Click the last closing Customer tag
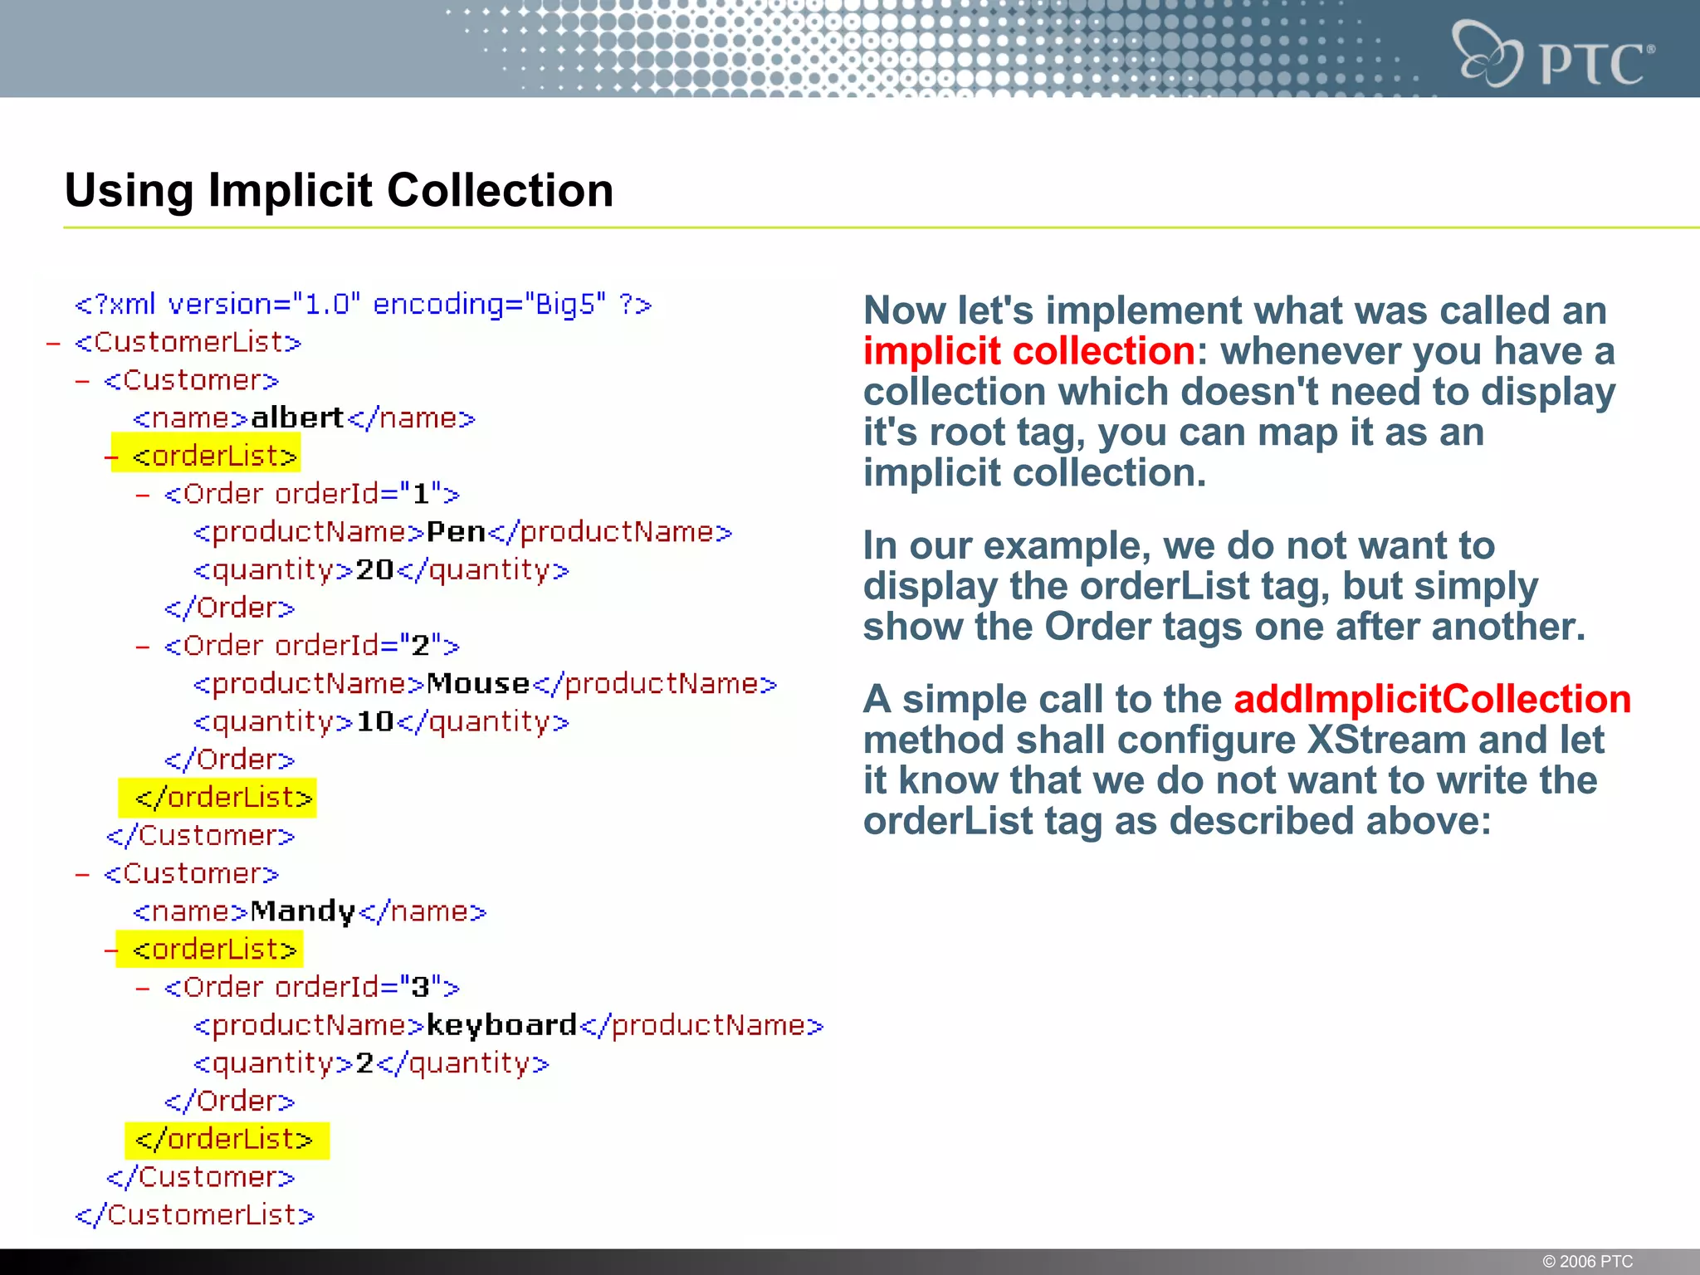The height and width of the screenshot is (1275, 1700). 200,1177
